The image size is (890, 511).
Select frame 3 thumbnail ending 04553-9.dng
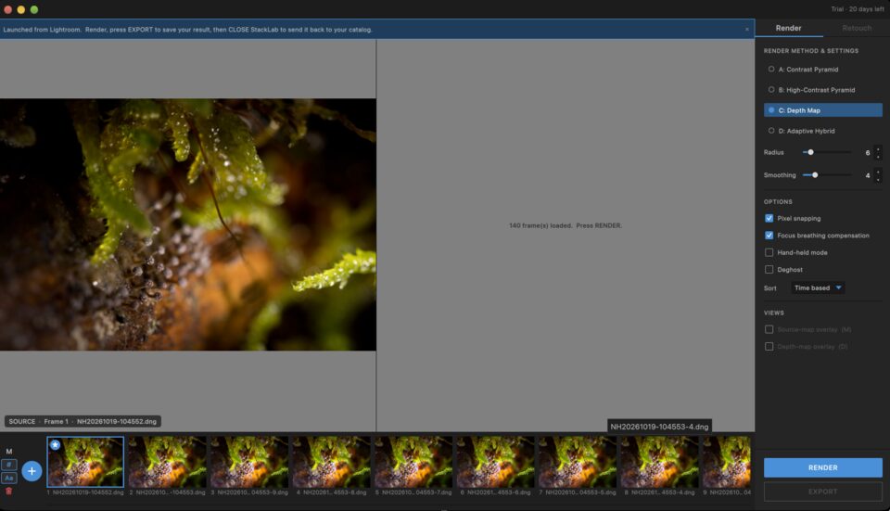point(249,462)
